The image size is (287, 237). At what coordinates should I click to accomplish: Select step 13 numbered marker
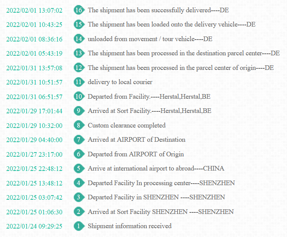(x=79, y=53)
